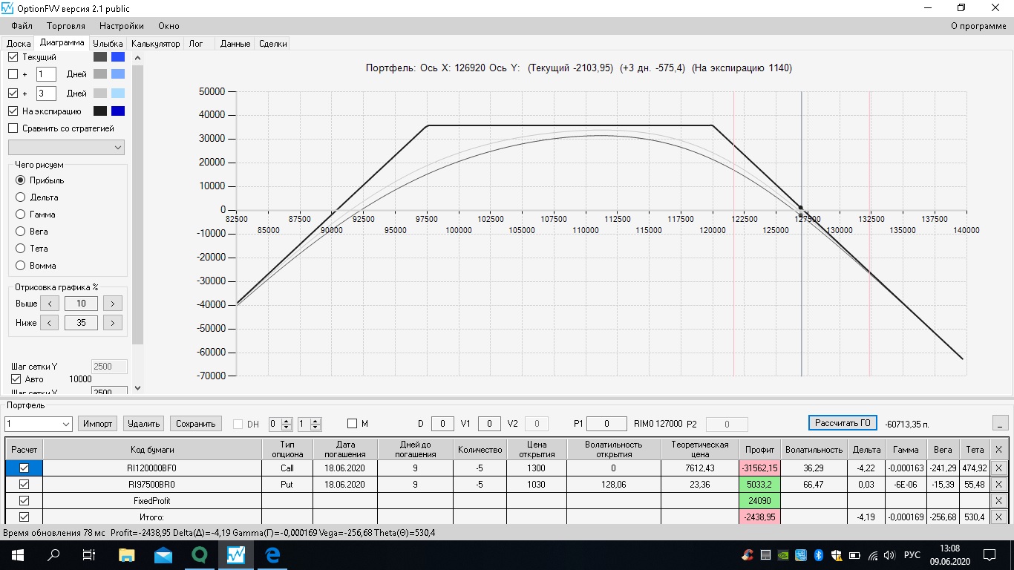The image size is (1014, 570).
Task: Open Task View on the taskbar
Action: [89, 554]
